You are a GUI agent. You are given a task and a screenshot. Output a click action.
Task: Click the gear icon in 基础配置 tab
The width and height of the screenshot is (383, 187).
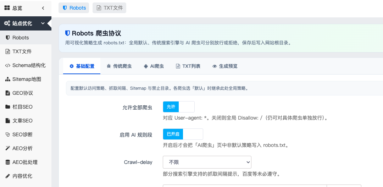pos(72,66)
